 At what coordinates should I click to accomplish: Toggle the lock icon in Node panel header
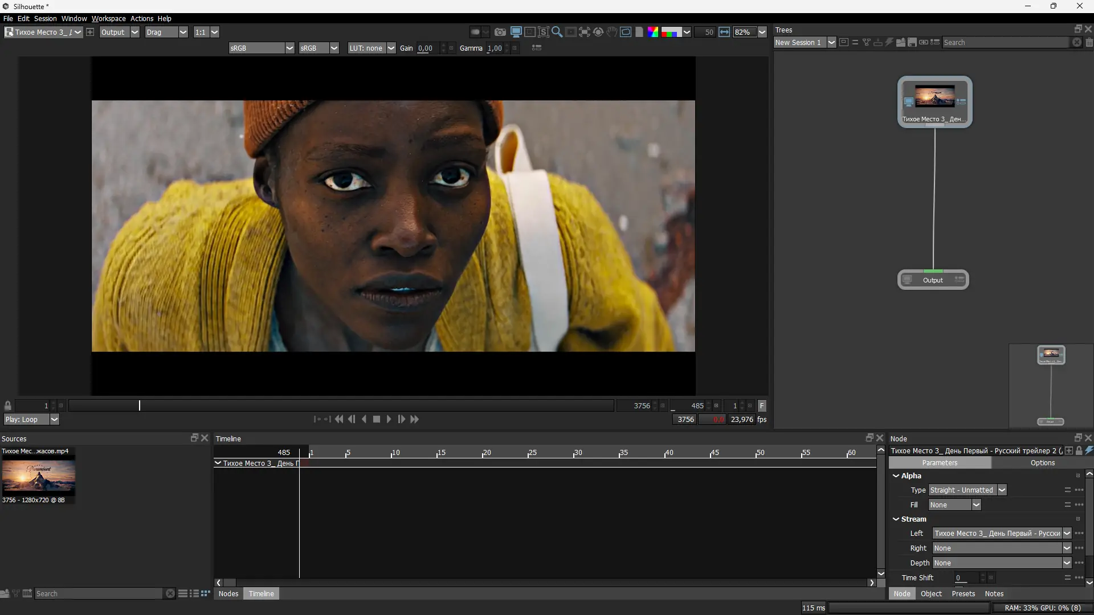pyautogui.click(x=1079, y=451)
